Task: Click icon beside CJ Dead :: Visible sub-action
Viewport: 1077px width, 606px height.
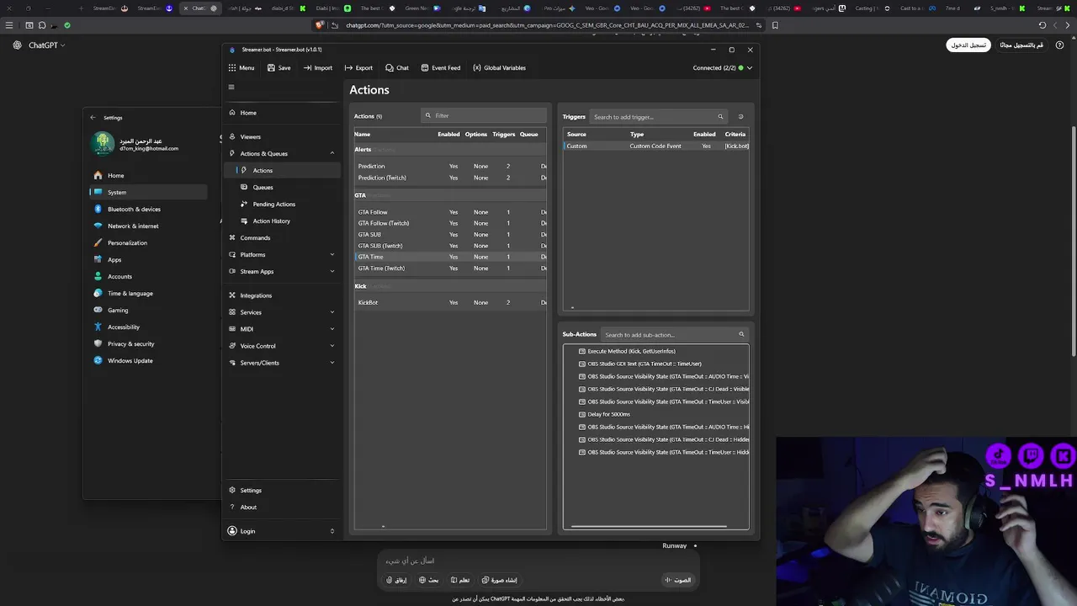Action: (582, 389)
